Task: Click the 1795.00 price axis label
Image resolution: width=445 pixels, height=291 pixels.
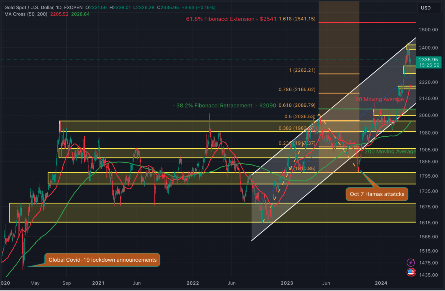Action: [429, 176]
